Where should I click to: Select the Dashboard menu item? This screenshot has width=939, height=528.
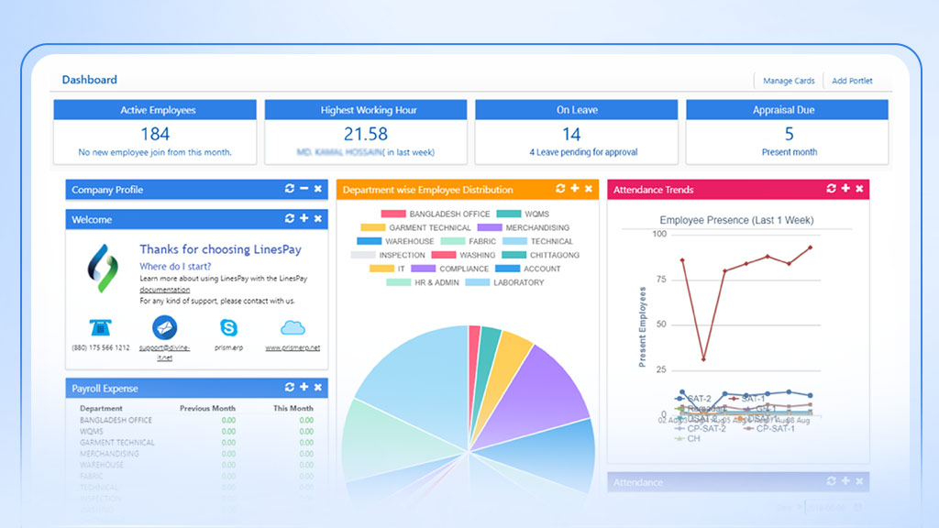click(x=89, y=80)
